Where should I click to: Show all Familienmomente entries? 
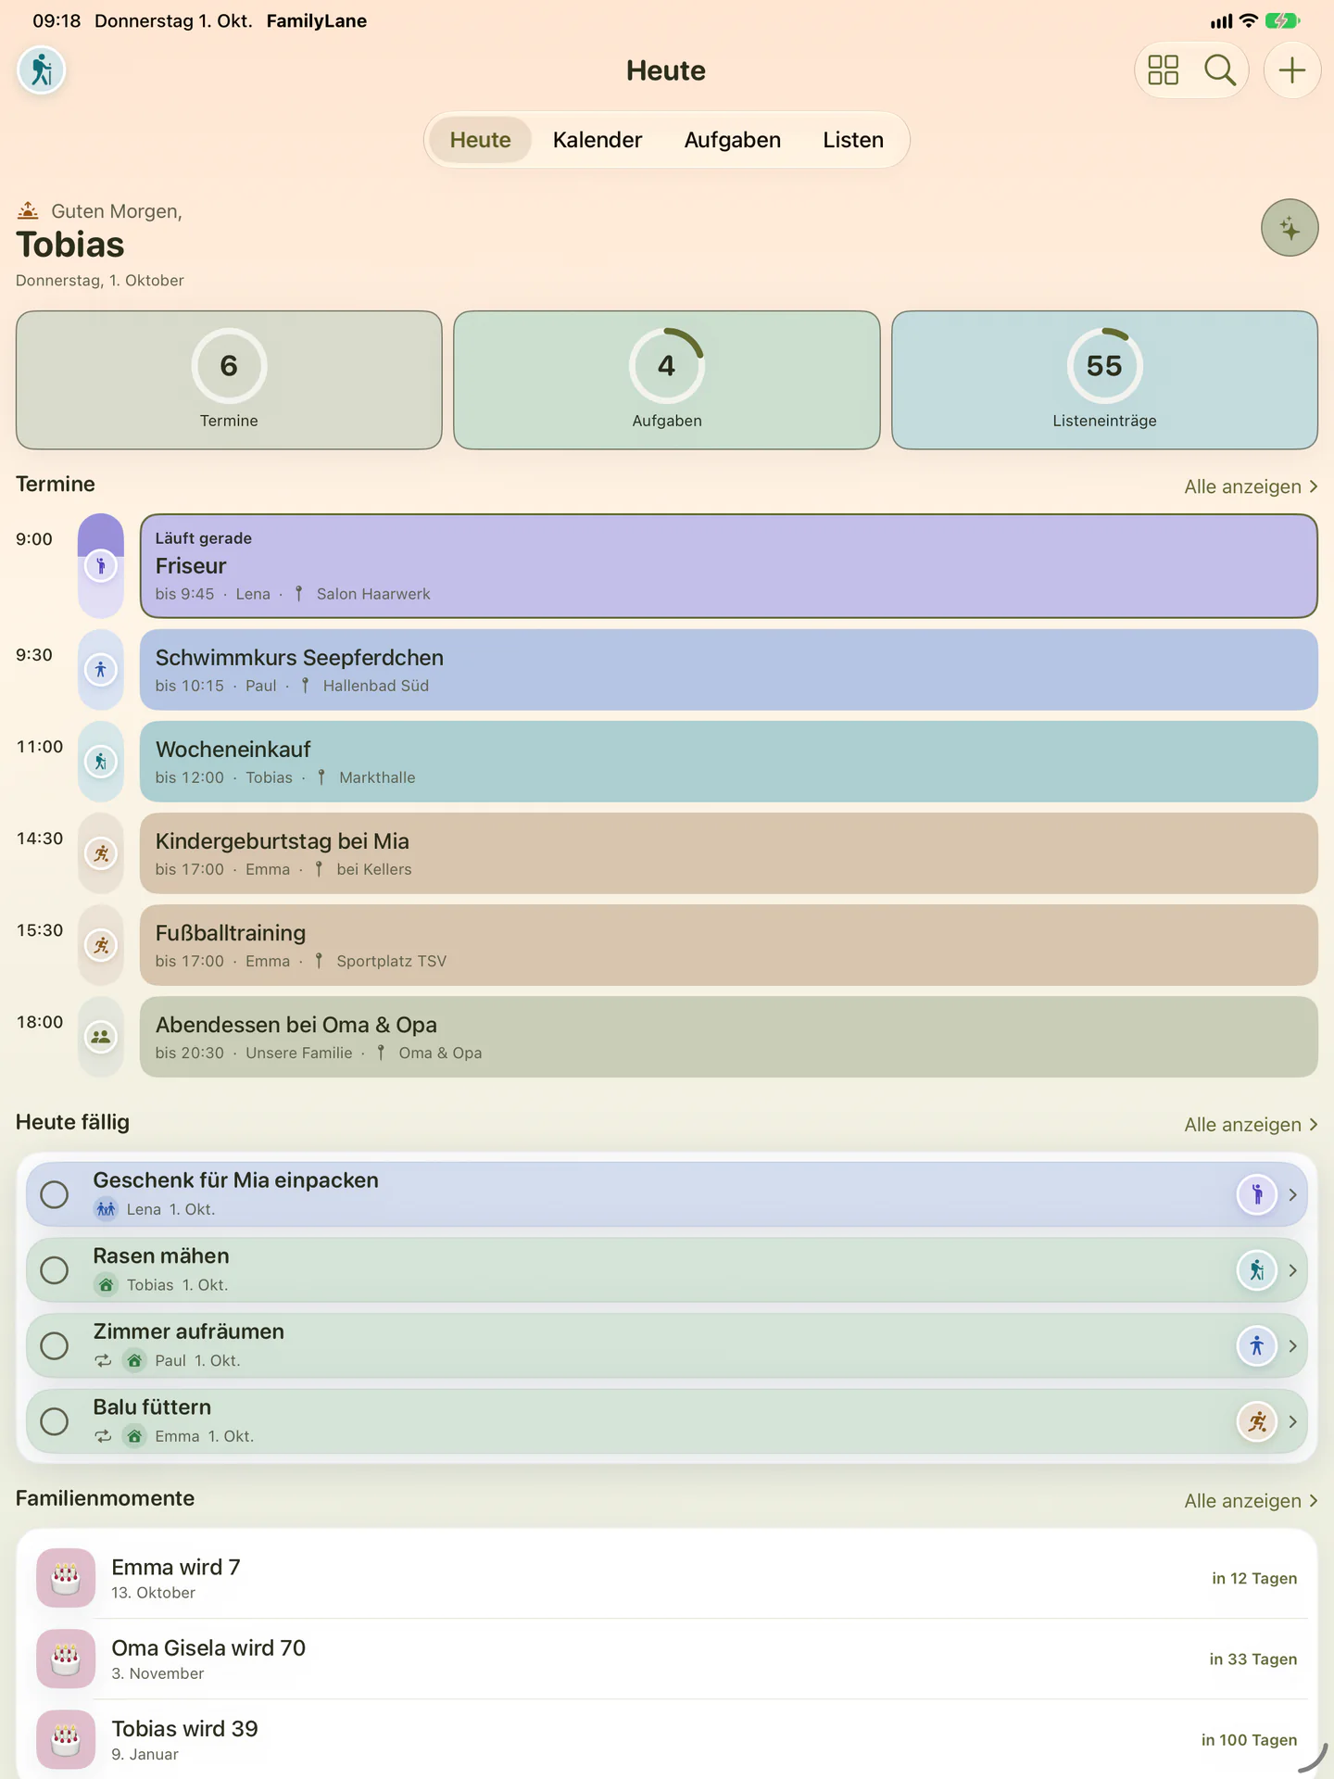[1251, 1501]
